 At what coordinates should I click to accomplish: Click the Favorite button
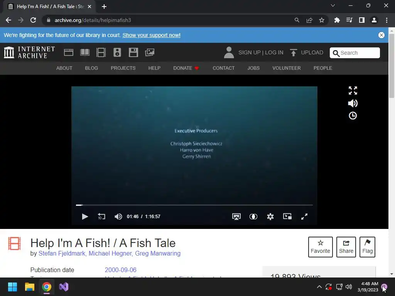(x=321, y=247)
